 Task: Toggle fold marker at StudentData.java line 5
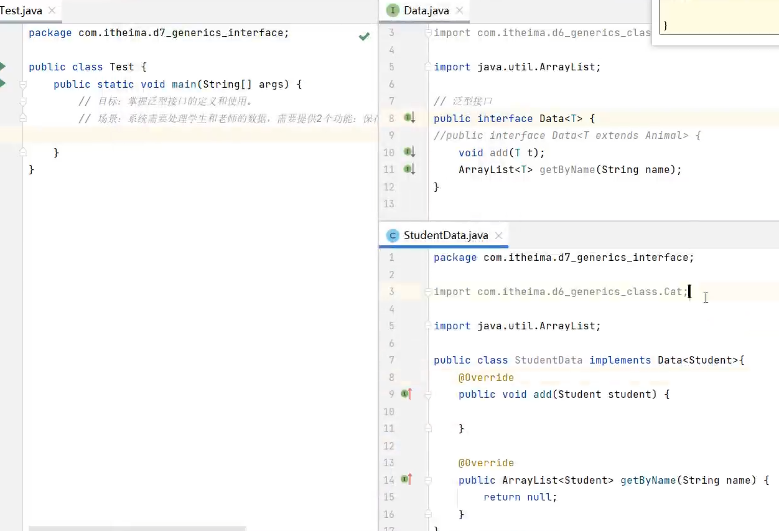(428, 326)
